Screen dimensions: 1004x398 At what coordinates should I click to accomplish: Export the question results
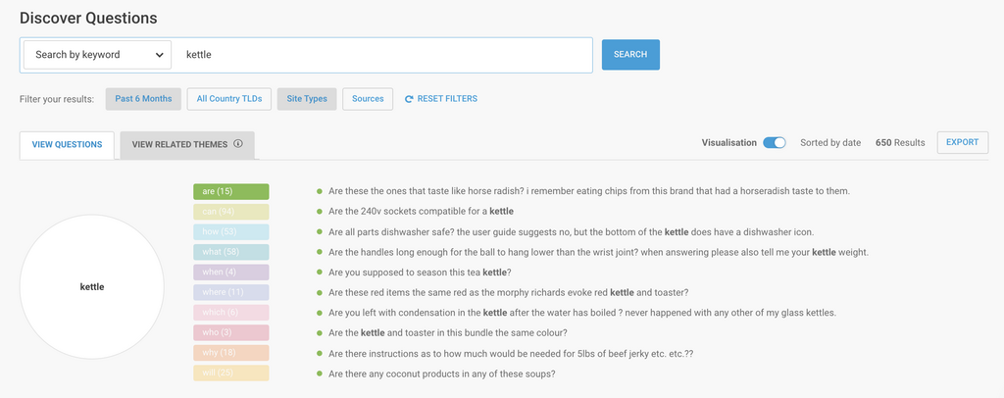tap(962, 143)
